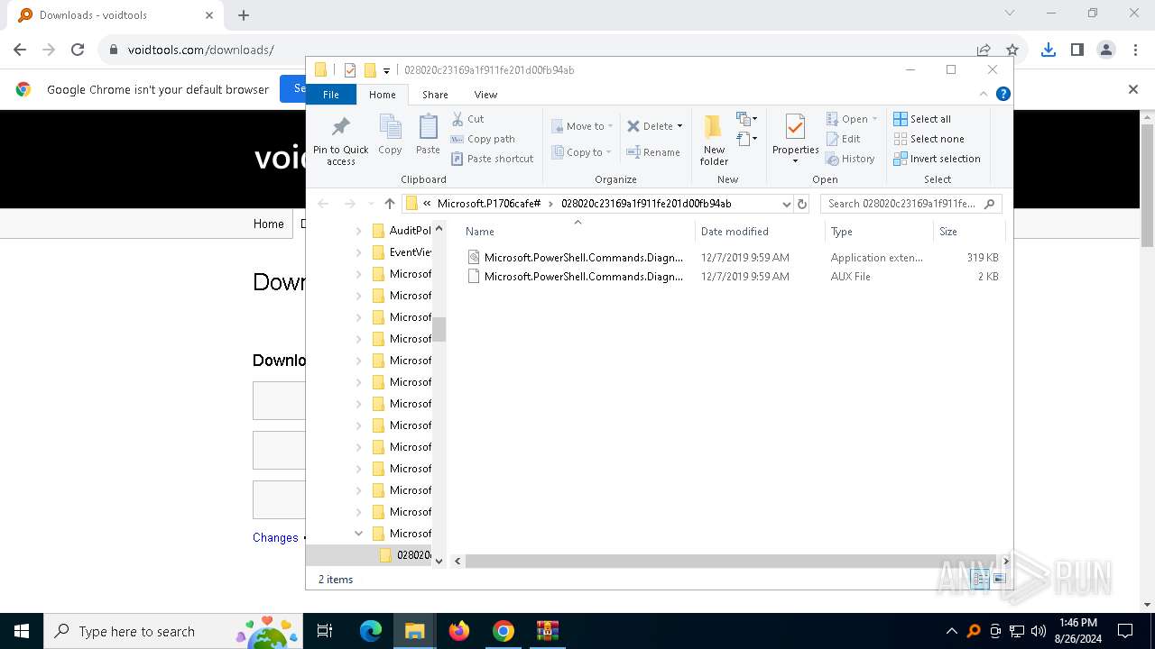Create a New folder

714,141
